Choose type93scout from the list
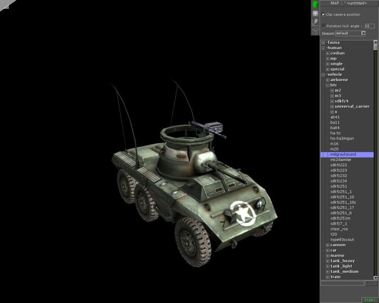379x303 pixels. point(342,239)
